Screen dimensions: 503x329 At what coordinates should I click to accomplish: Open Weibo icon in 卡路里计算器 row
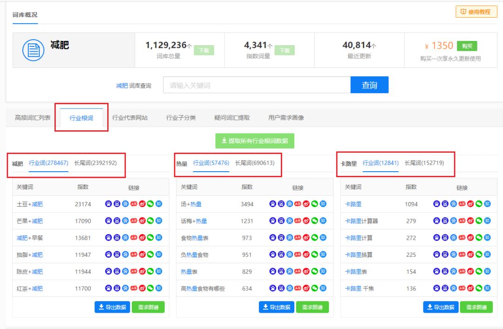click(470, 221)
